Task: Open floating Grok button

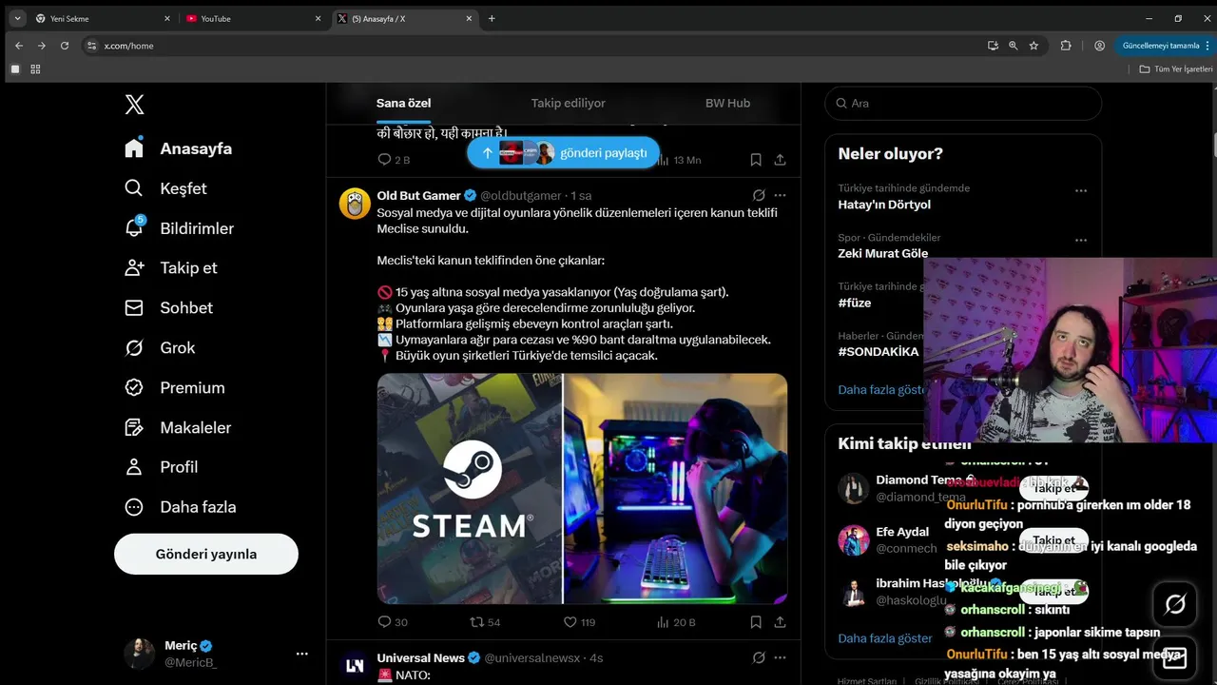Action: click(x=1175, y=604)
